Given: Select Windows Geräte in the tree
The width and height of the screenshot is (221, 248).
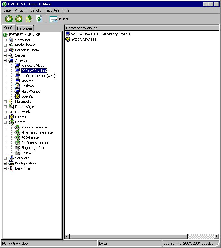Looking at the screenshot, I should [34, 127].
